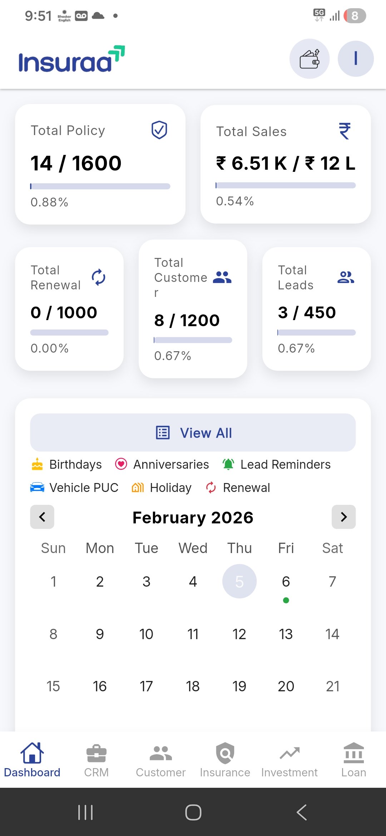Tap the Total Customer people icon
Screen dimensions: 386x836
(x=222, y=277)
